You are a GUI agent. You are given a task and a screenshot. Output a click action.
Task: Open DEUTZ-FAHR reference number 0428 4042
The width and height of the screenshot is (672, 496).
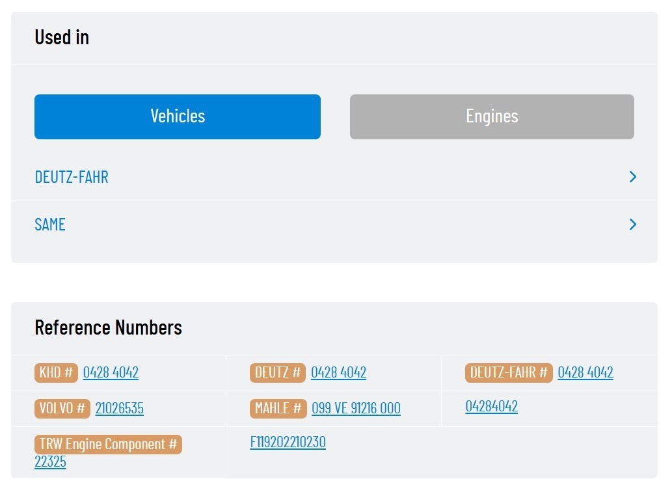click(585, 372)
